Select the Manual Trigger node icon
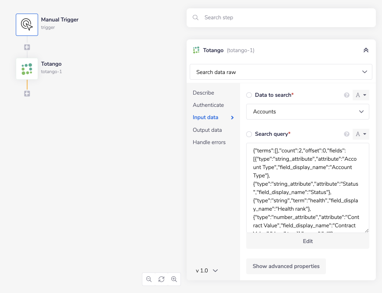The width and height of the screenshot is (382, 293). (x=27, y=24)
